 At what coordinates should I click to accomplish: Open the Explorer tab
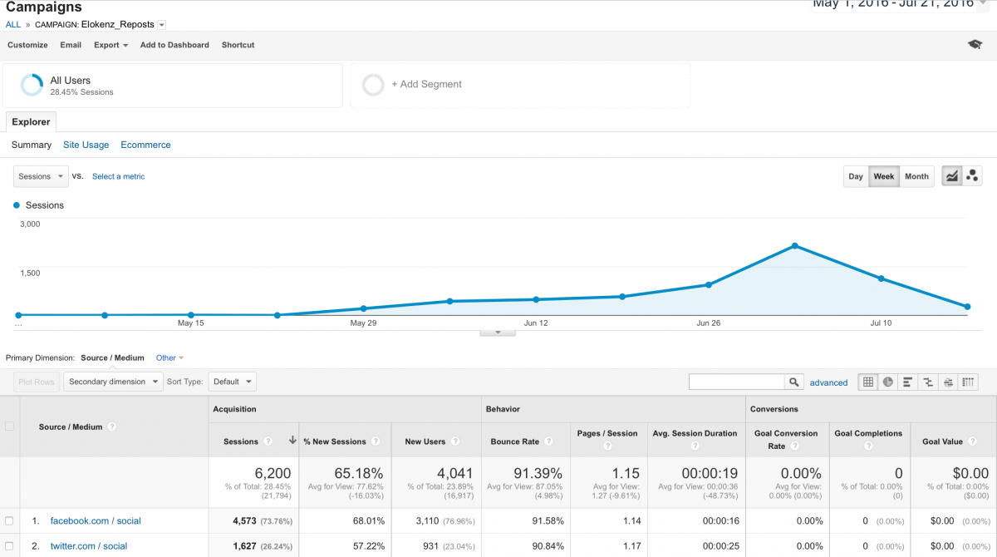[x=31, y=121]
